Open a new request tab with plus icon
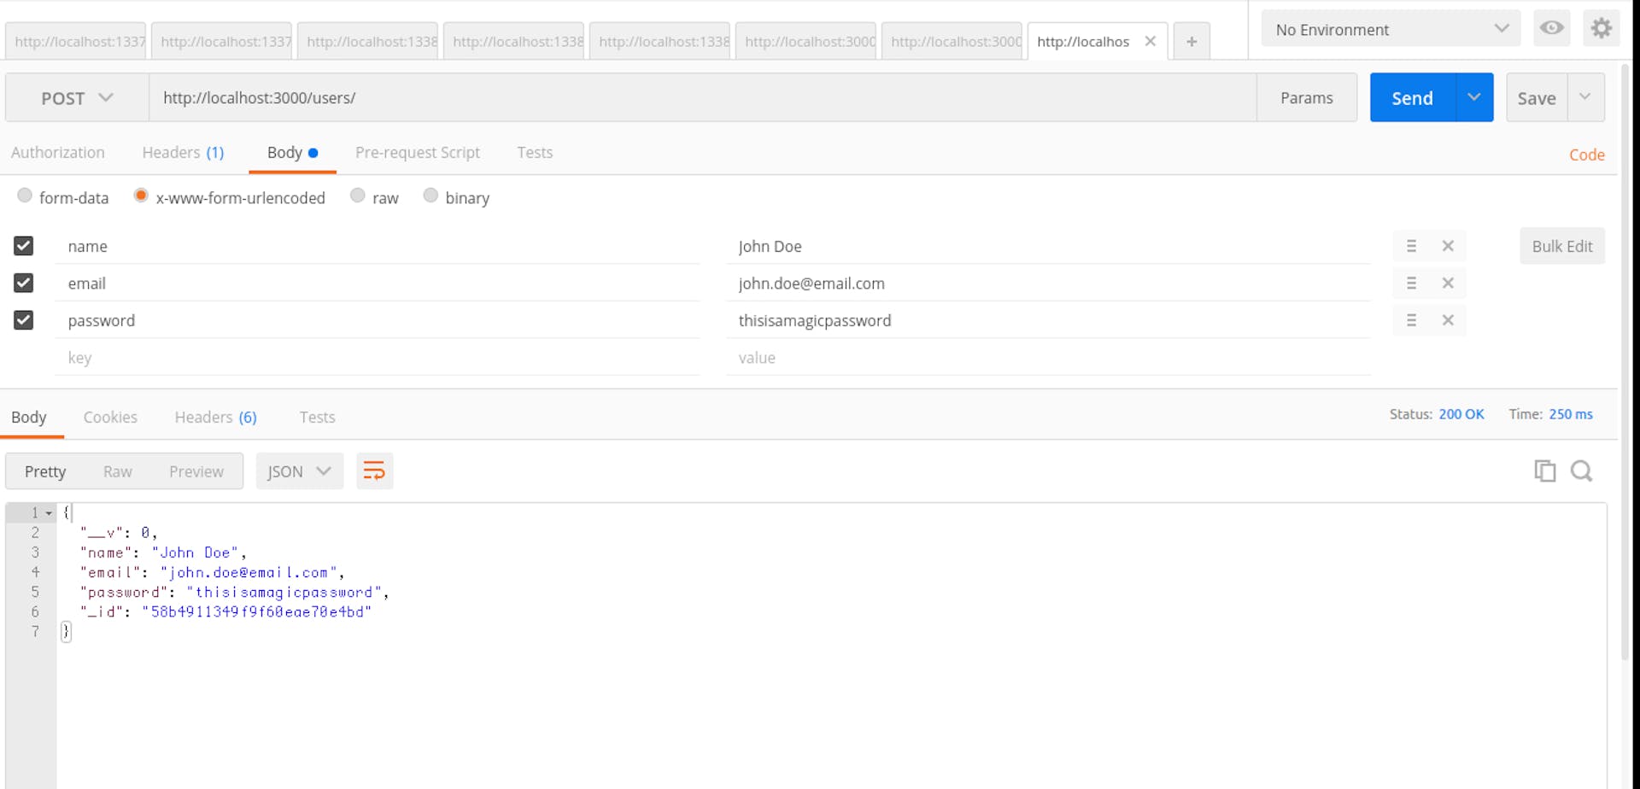Image resolution: width=1640 pixels, height=789 pixels. pos(1191,40)
